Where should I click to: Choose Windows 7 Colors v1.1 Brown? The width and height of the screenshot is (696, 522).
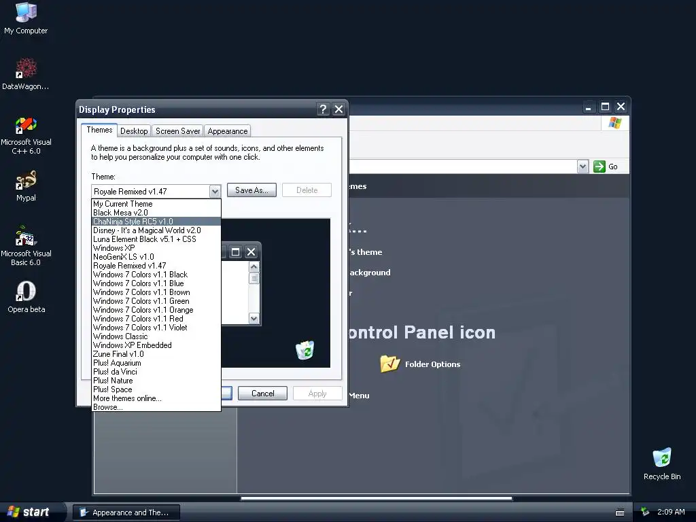pyautogui.click(x=156, y=292)
